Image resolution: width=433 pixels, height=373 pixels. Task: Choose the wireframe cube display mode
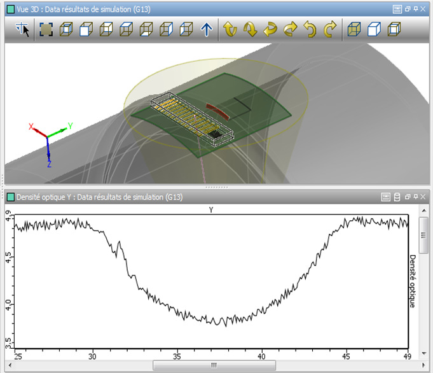(394, 29)
